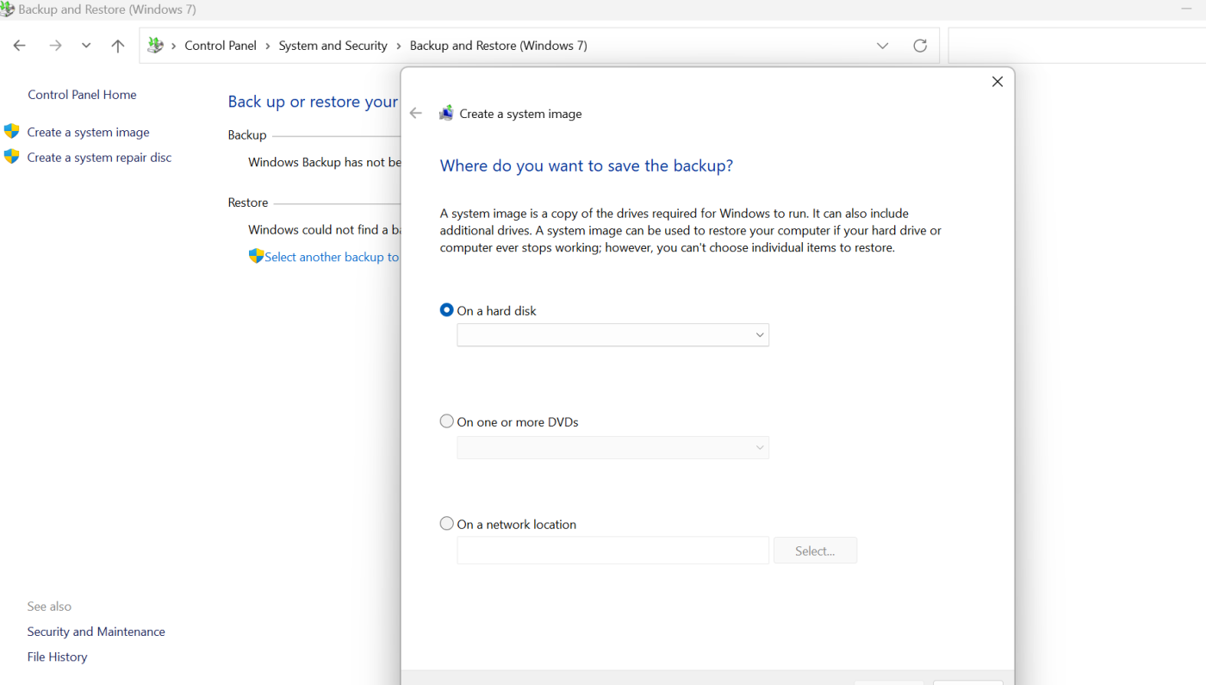Refresh the current page
This screenshot has height=685, width=1206.
click(x=919, y=45)
